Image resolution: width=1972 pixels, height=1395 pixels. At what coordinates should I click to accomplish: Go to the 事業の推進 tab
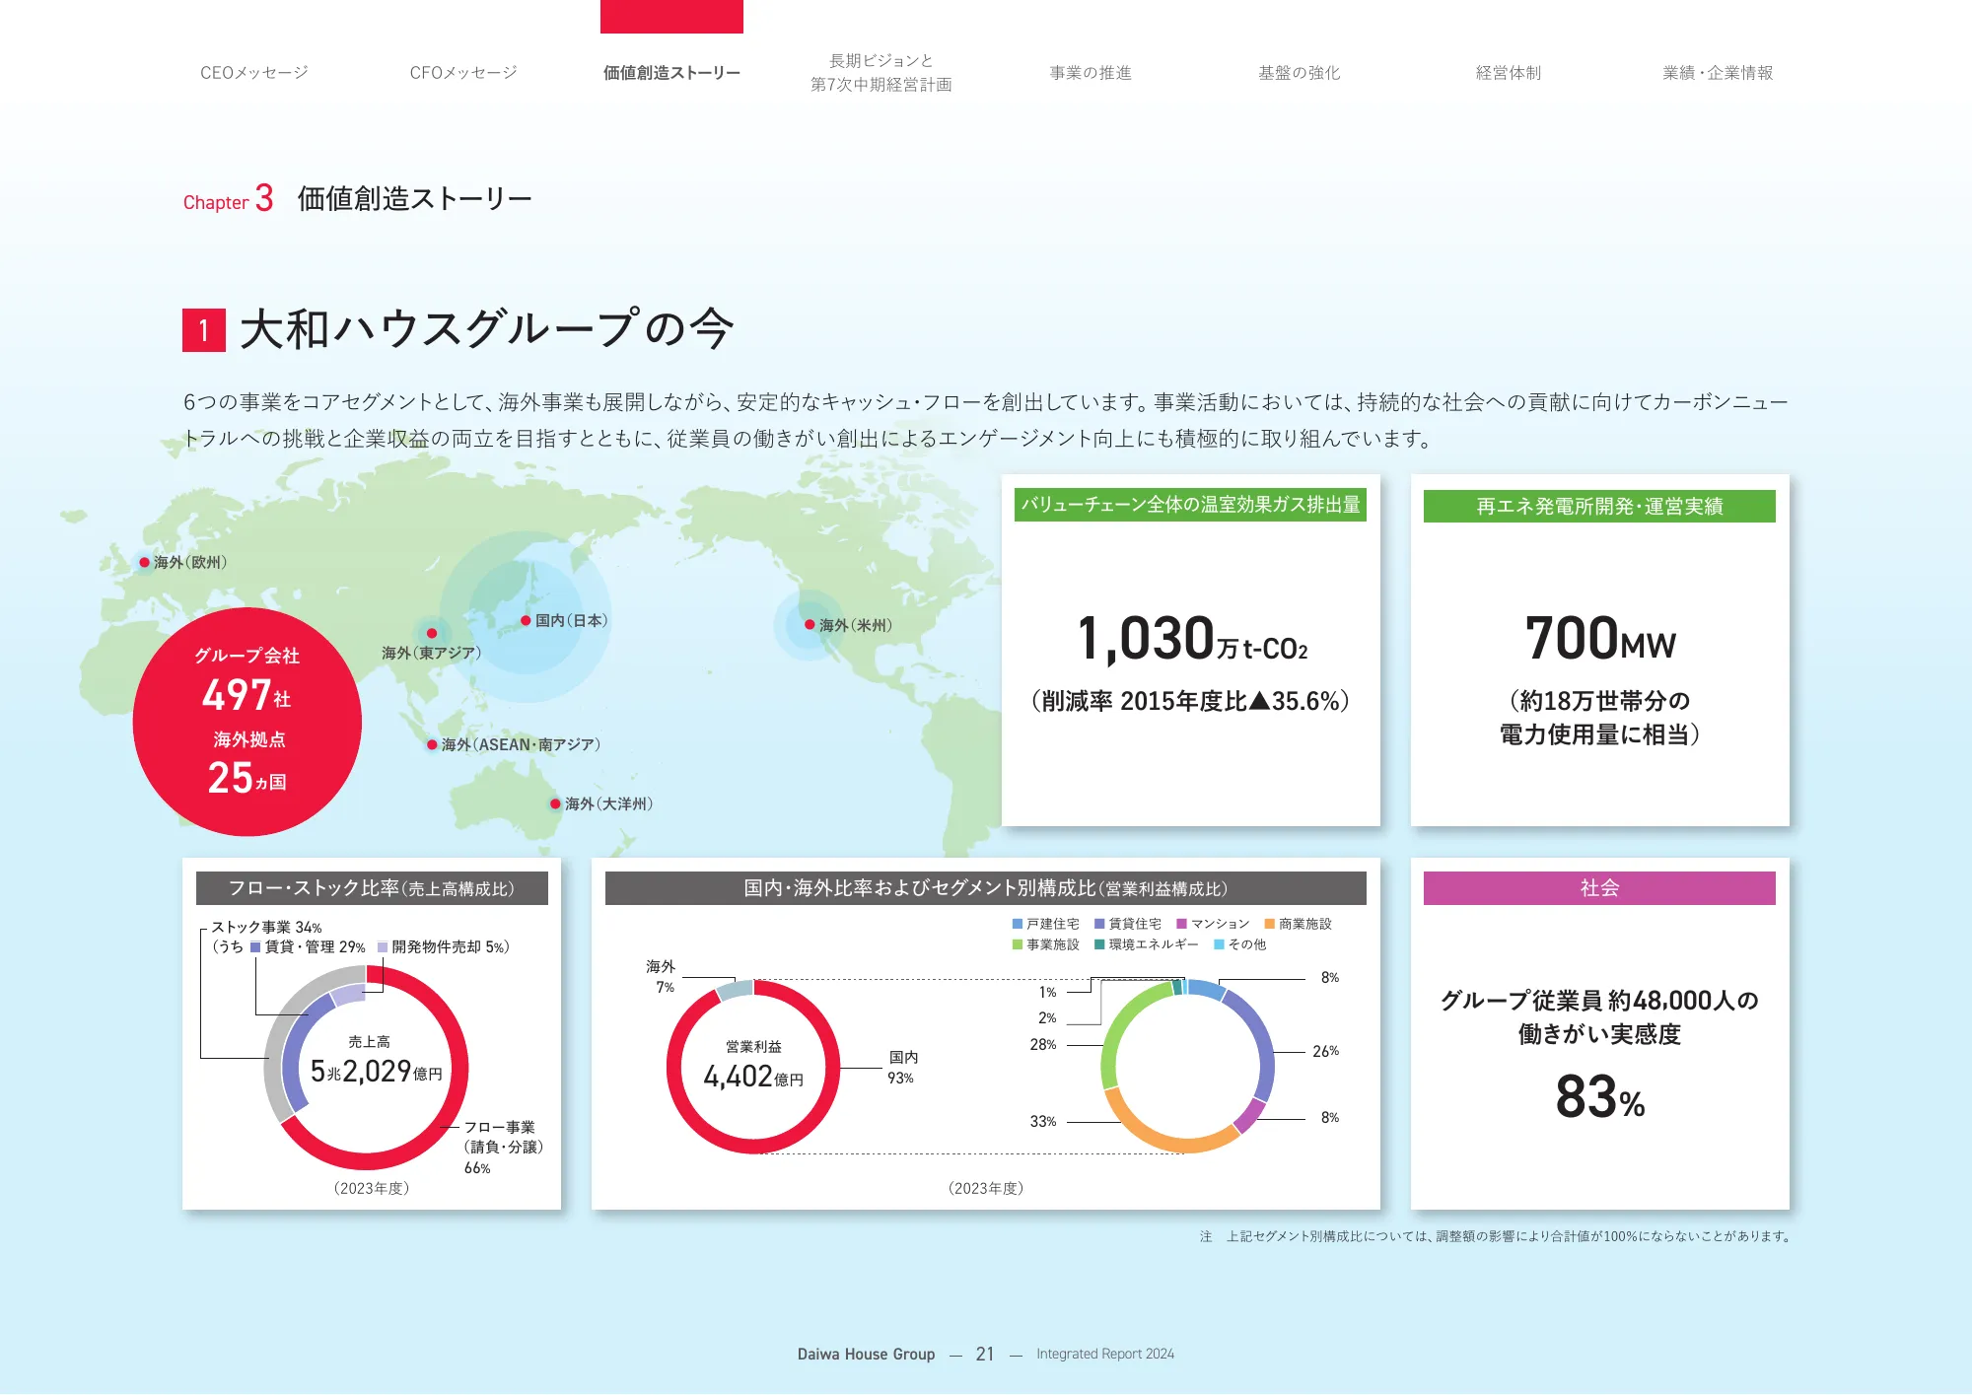pyautogui.click(x=1091, y=73)
